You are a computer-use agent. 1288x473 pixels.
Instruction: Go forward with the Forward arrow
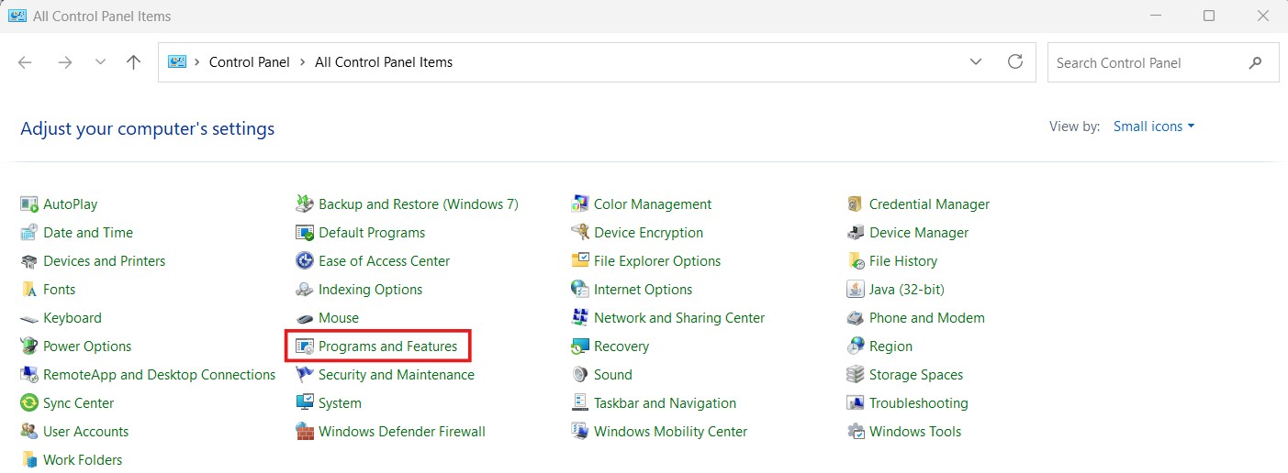[x=64, y=62]
